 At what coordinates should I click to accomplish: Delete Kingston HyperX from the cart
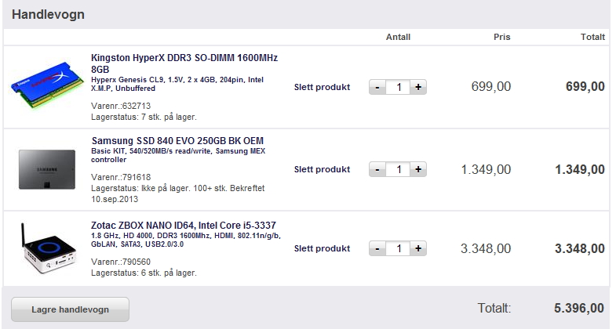point(322,87)
